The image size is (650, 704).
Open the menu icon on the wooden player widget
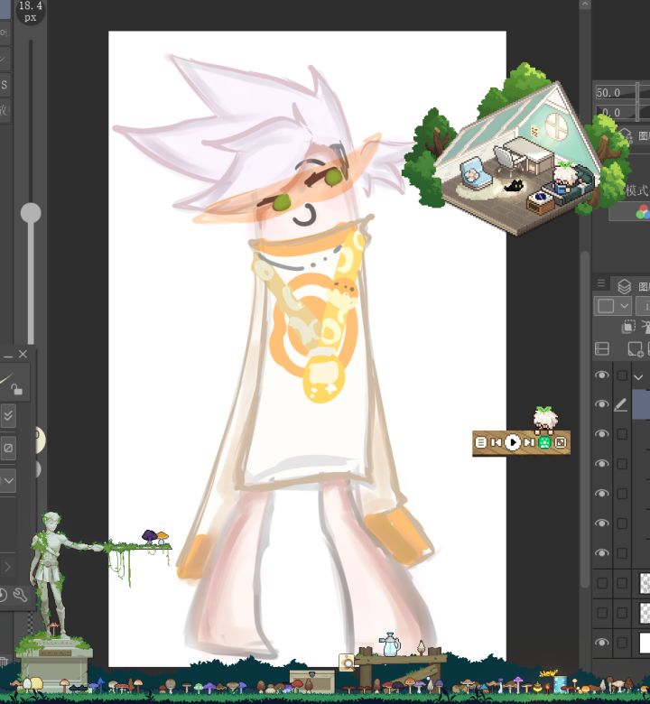coord(480,442)
